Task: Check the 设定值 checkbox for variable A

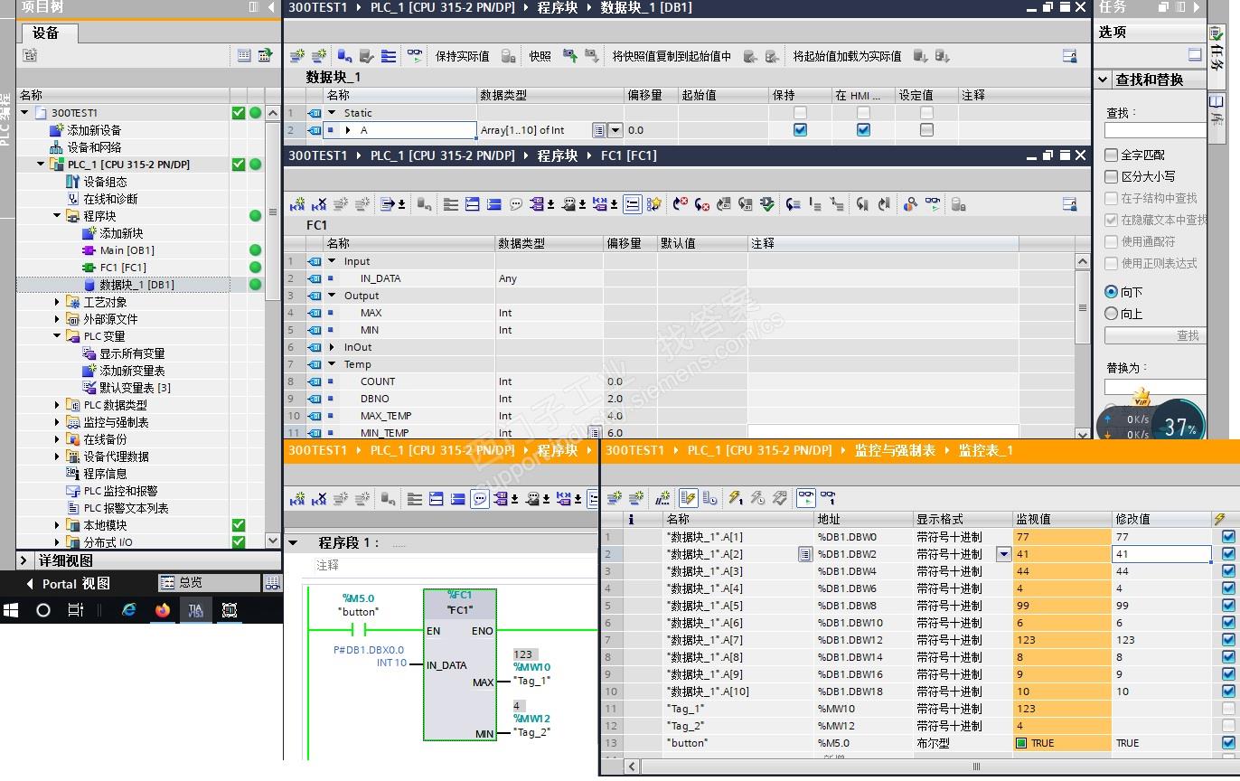Action: (926, 130)
